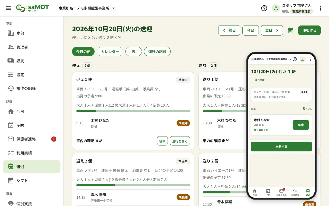Go to 本部 in the sidebar

coord(32,33)
